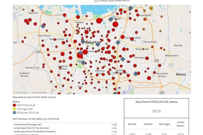Click the value 1,792 in the table
Viewport: 203px width, 135px height.
[x=114, y=125]
